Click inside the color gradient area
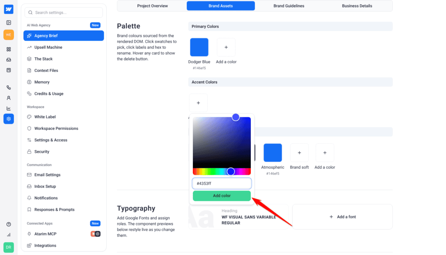Screen dimensions: 446x255 pyautogui.click(x=222, y=143)
